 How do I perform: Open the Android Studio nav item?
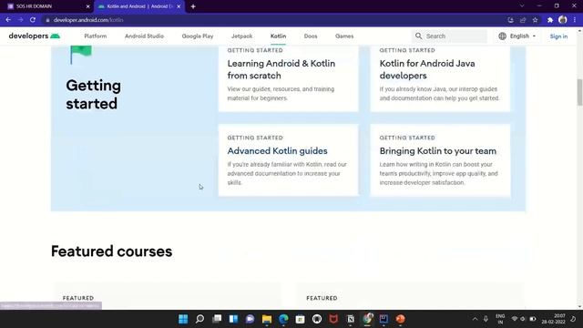point(144,36)
